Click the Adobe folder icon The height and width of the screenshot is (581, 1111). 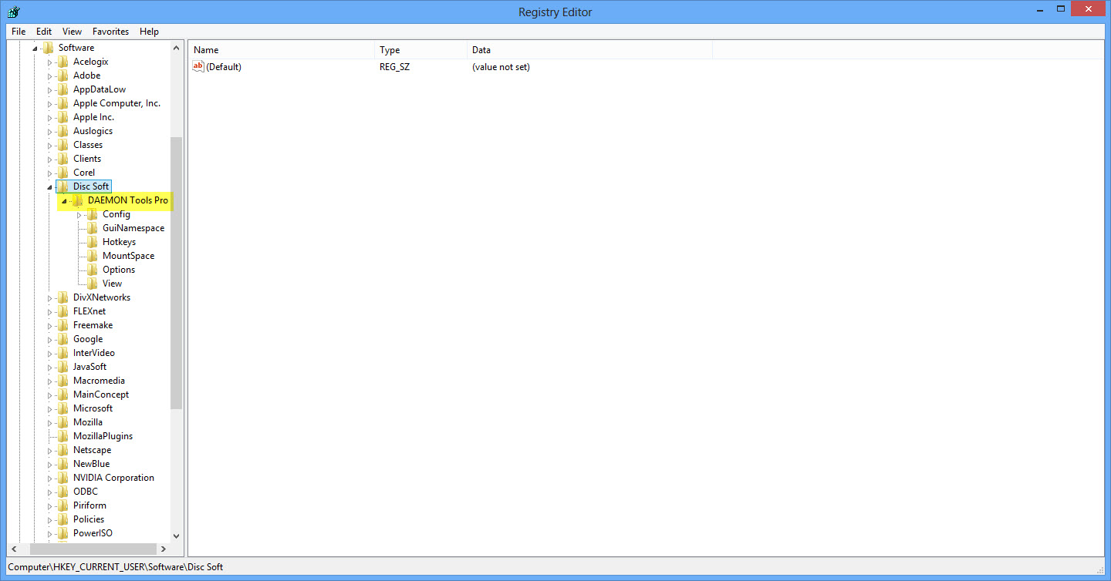tap(63, 76)
